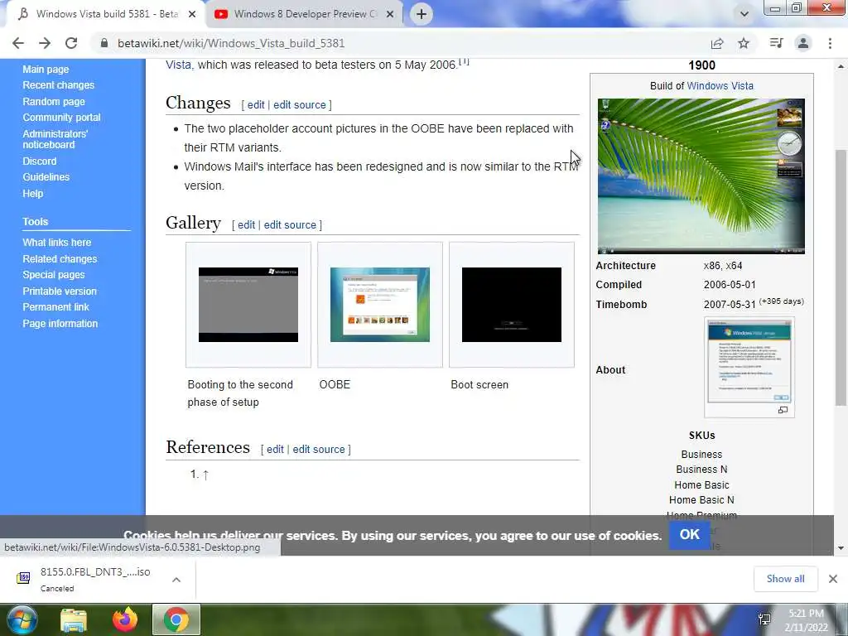Jump up via reference arrow
Screen dimensions: 848x636
coord(205,475)
